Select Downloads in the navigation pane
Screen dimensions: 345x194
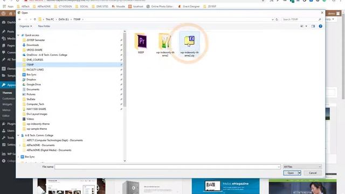click(x=32, y=45)
